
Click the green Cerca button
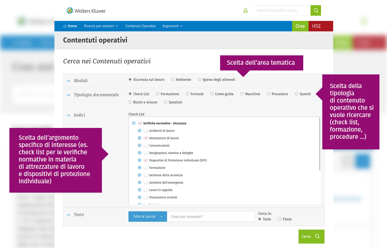tap(311, 237)
